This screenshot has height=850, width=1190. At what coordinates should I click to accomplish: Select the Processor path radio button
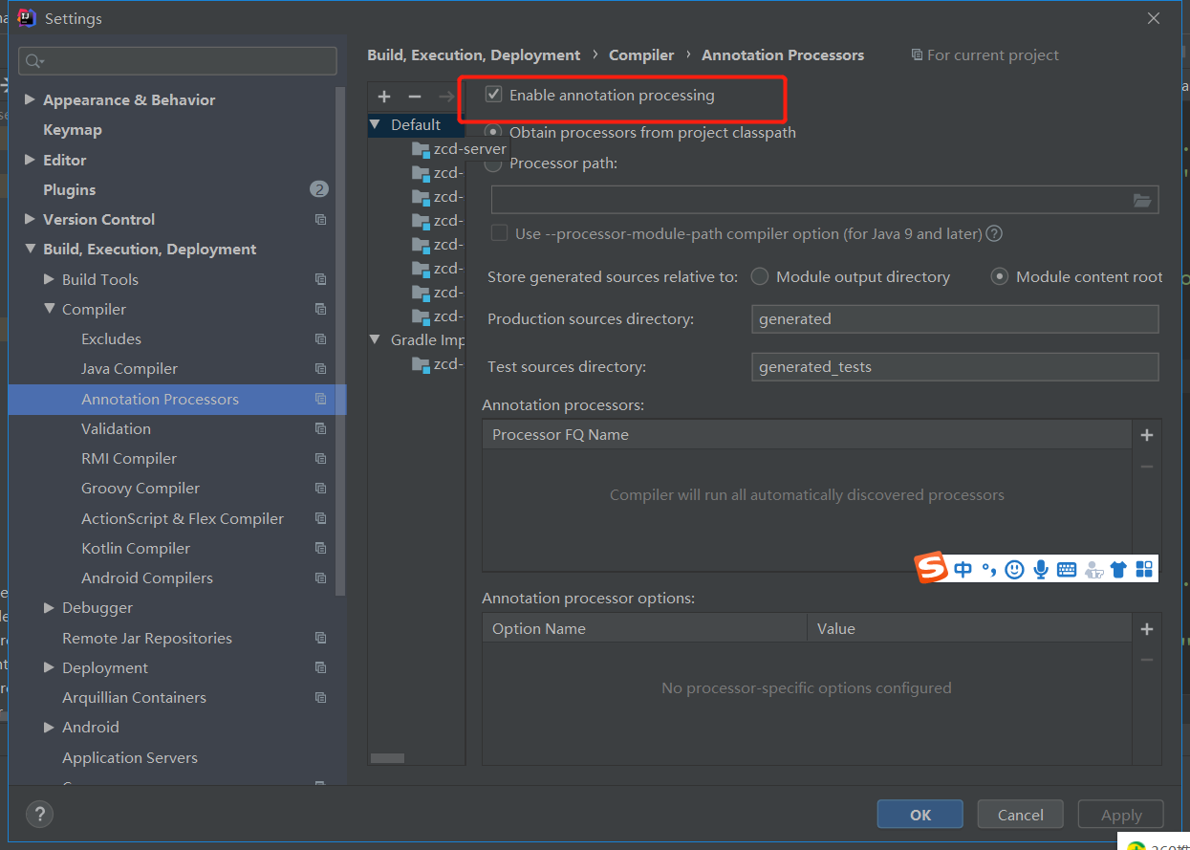[x=493, y=163]
